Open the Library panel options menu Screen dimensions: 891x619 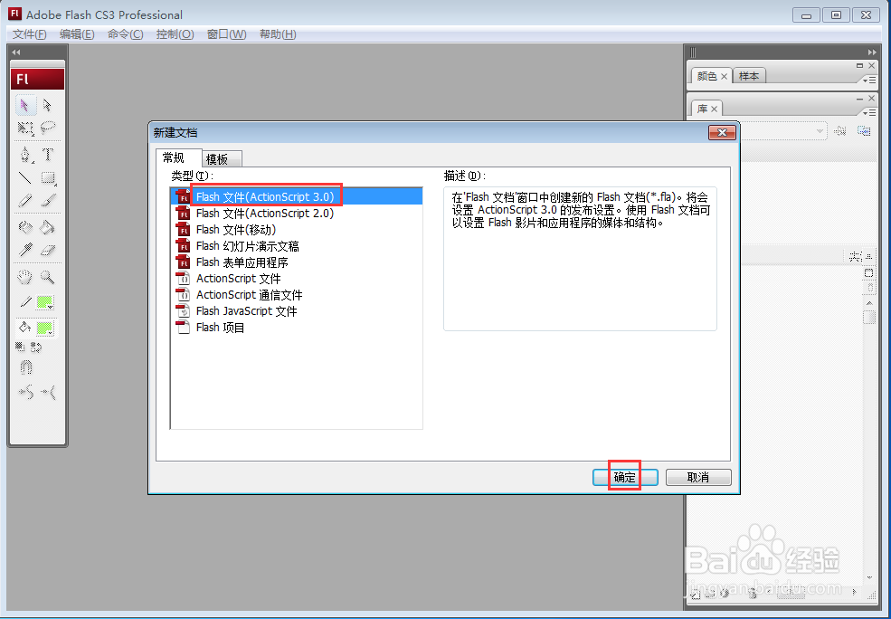click(x=869, y=112)
